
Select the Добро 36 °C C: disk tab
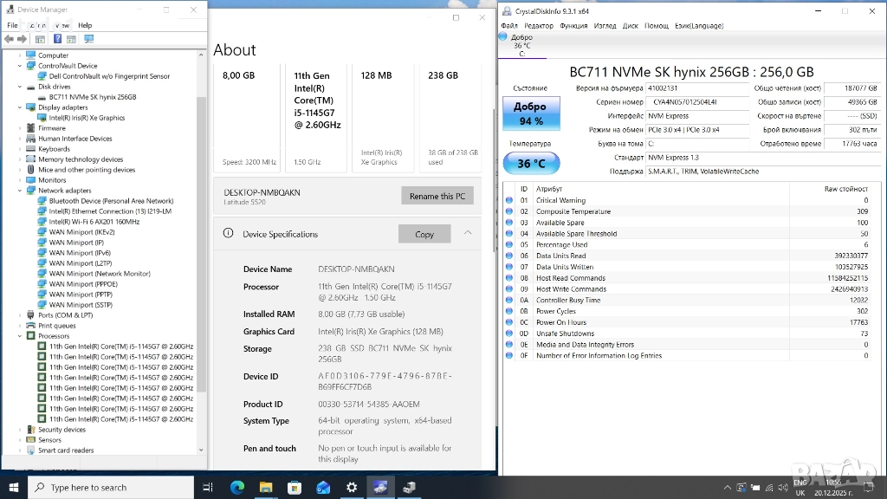521,45
